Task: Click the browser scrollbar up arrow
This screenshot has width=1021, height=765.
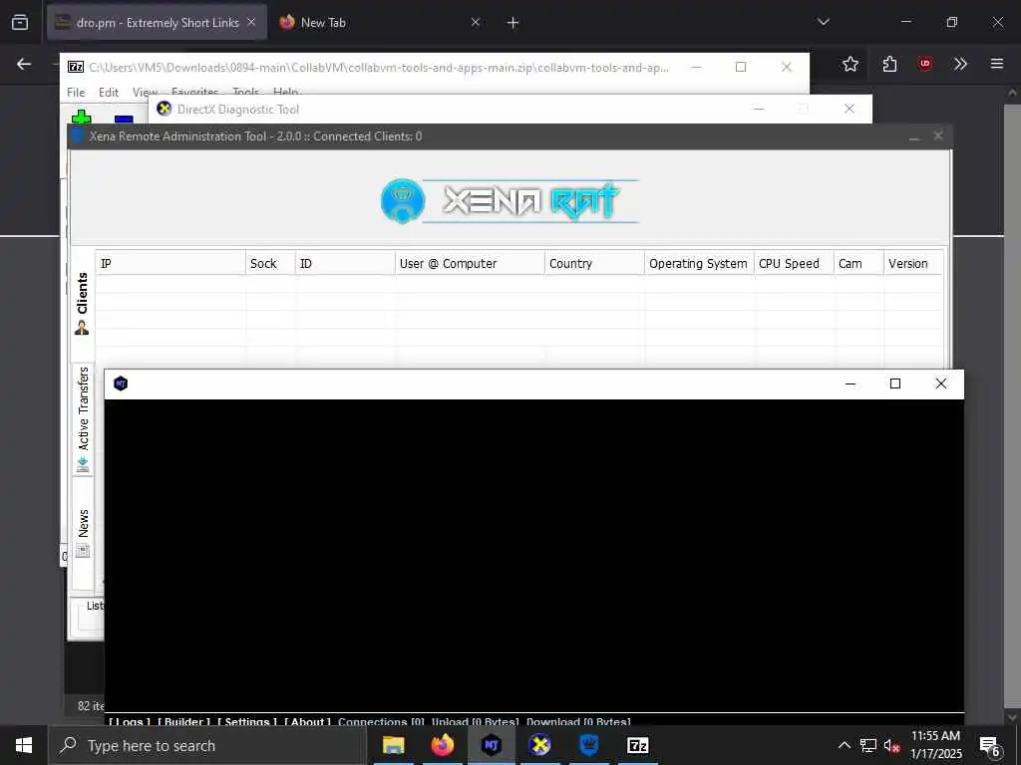Action: pyautogui.click(x=1012, y=93)
